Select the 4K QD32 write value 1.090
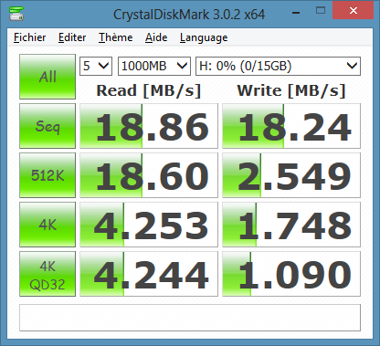 coord(291,274)
